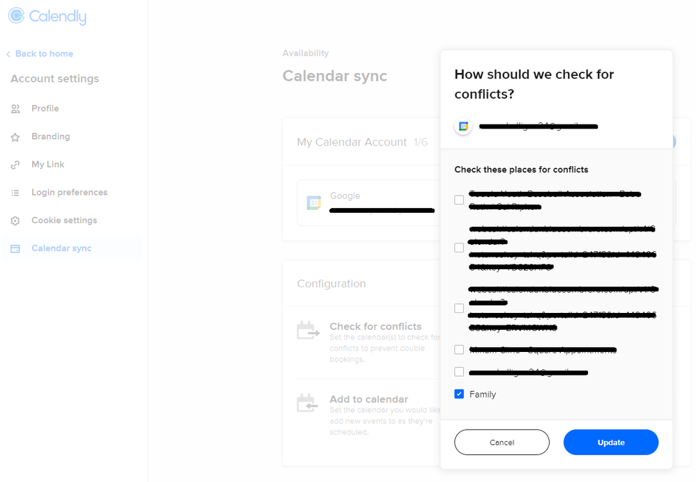Go back using the Back to home chevron
This screenshot has width=696, height=482.
pyautogui.click(x=8, y=54)
